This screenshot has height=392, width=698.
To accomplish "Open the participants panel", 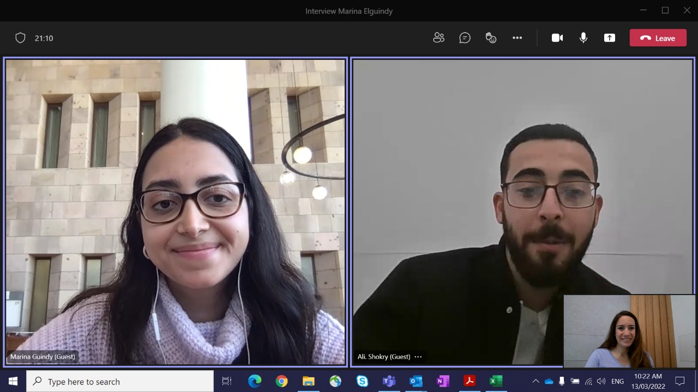I will pyautogui.click(x=438, y=38).
